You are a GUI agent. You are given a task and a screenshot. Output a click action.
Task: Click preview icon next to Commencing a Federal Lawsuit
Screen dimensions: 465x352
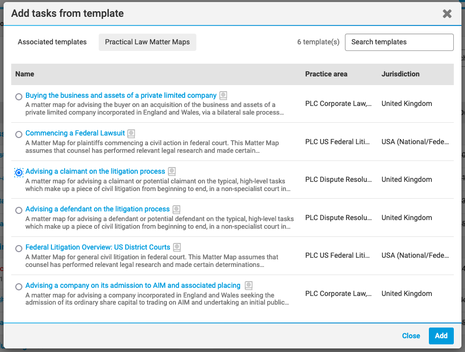pos(131,133)
